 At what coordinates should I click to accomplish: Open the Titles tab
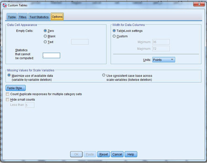(x=22, y=17)
